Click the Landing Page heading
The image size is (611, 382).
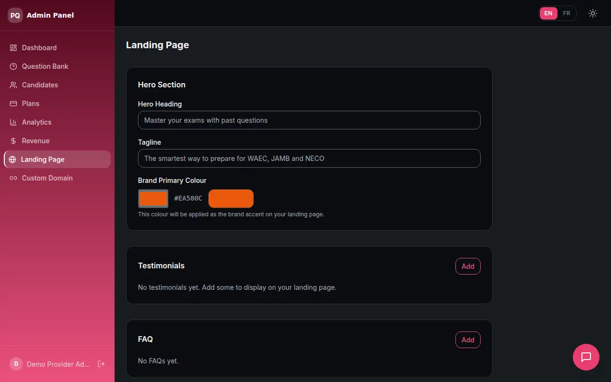[158, 45]
